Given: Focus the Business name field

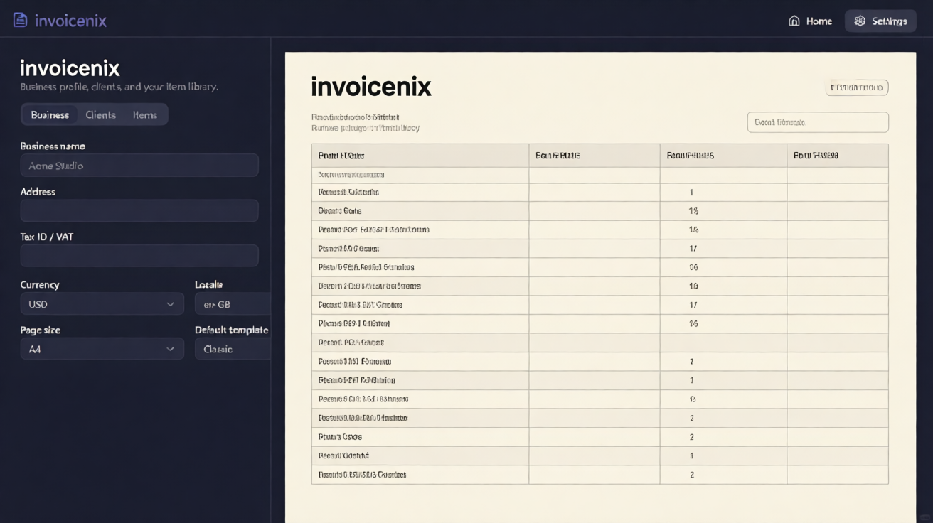Looking at the screenshot, I should (x=139, y=166).
